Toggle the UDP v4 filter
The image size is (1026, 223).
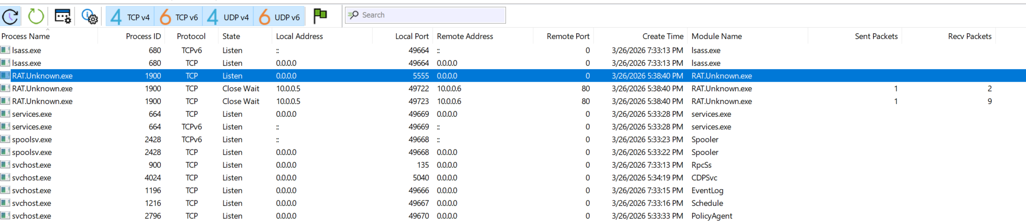[x=228, y=17]
